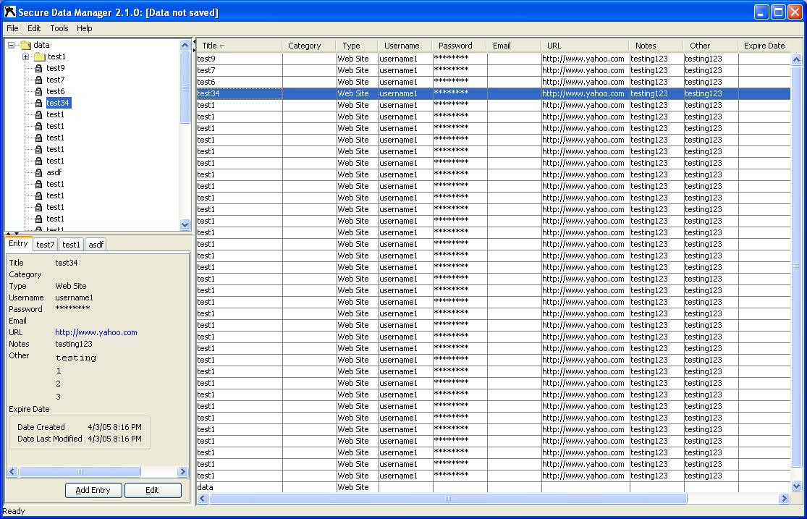Select the test6 title cell in the table
The height and width of the screenshot is (519, 807).
240,82
